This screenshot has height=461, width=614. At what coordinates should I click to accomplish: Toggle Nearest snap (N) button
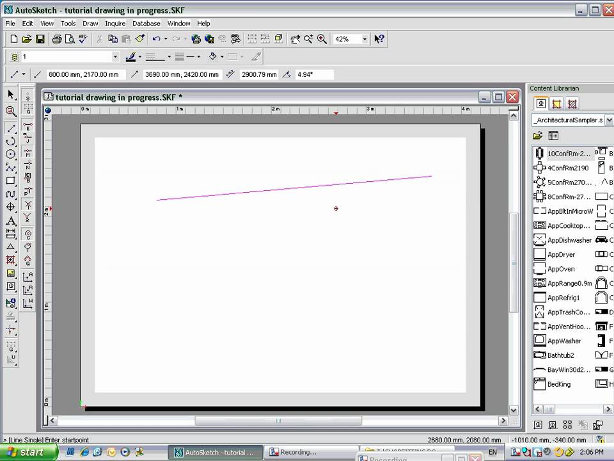click(28, 165)
